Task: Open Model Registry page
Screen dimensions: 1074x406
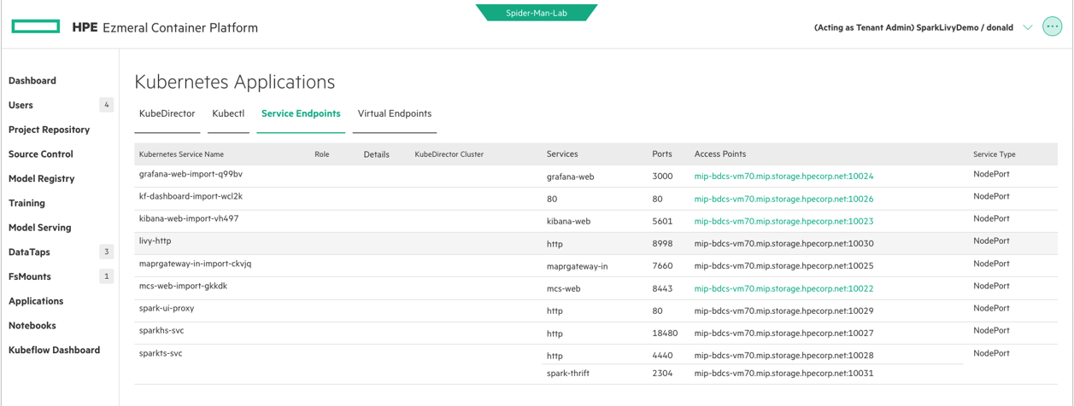Action: click(x=42, y=178)
